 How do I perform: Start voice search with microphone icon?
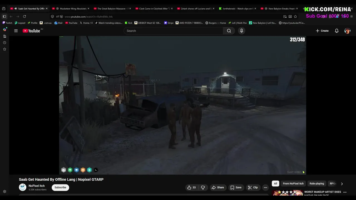pyautogui.click(x=241, y=31)
